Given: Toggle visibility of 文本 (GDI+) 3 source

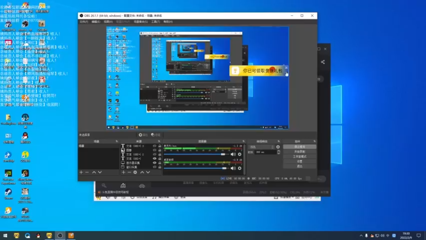Looking at the screenshot, I should tap(154, 146).
